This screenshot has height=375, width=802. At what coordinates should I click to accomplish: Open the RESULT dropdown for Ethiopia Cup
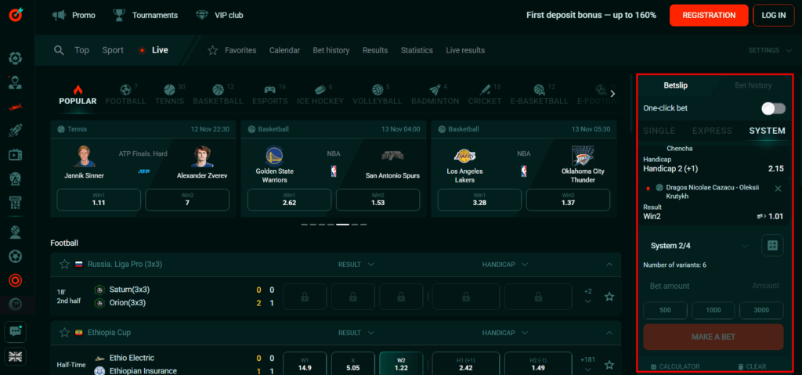pyautogui.click(x=356, y=333)
